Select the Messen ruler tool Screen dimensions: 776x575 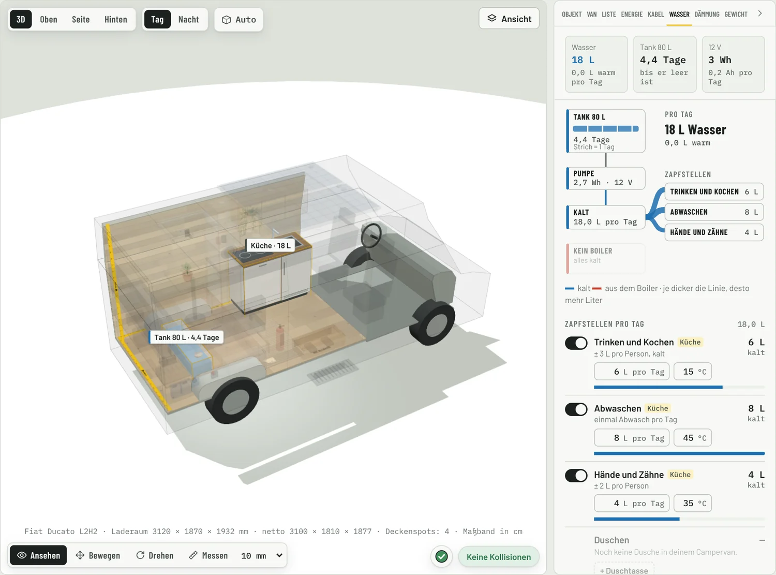[208, 555]
